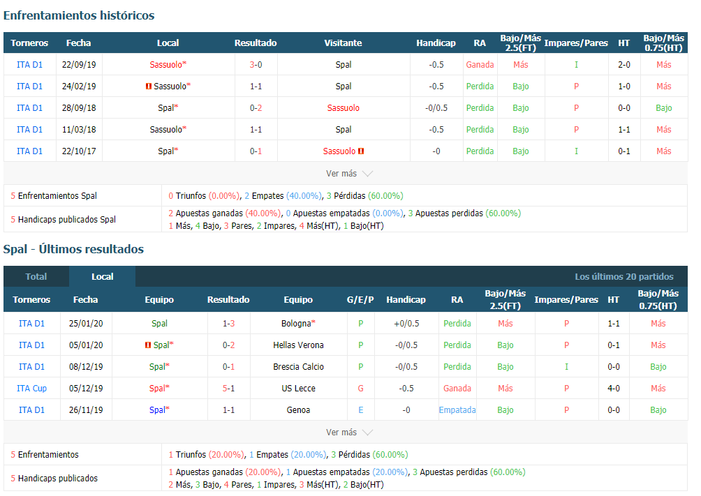Click the G win indicator in US Lecce row
The width and height of the screenshot is (701, 496).
(360, 389)
